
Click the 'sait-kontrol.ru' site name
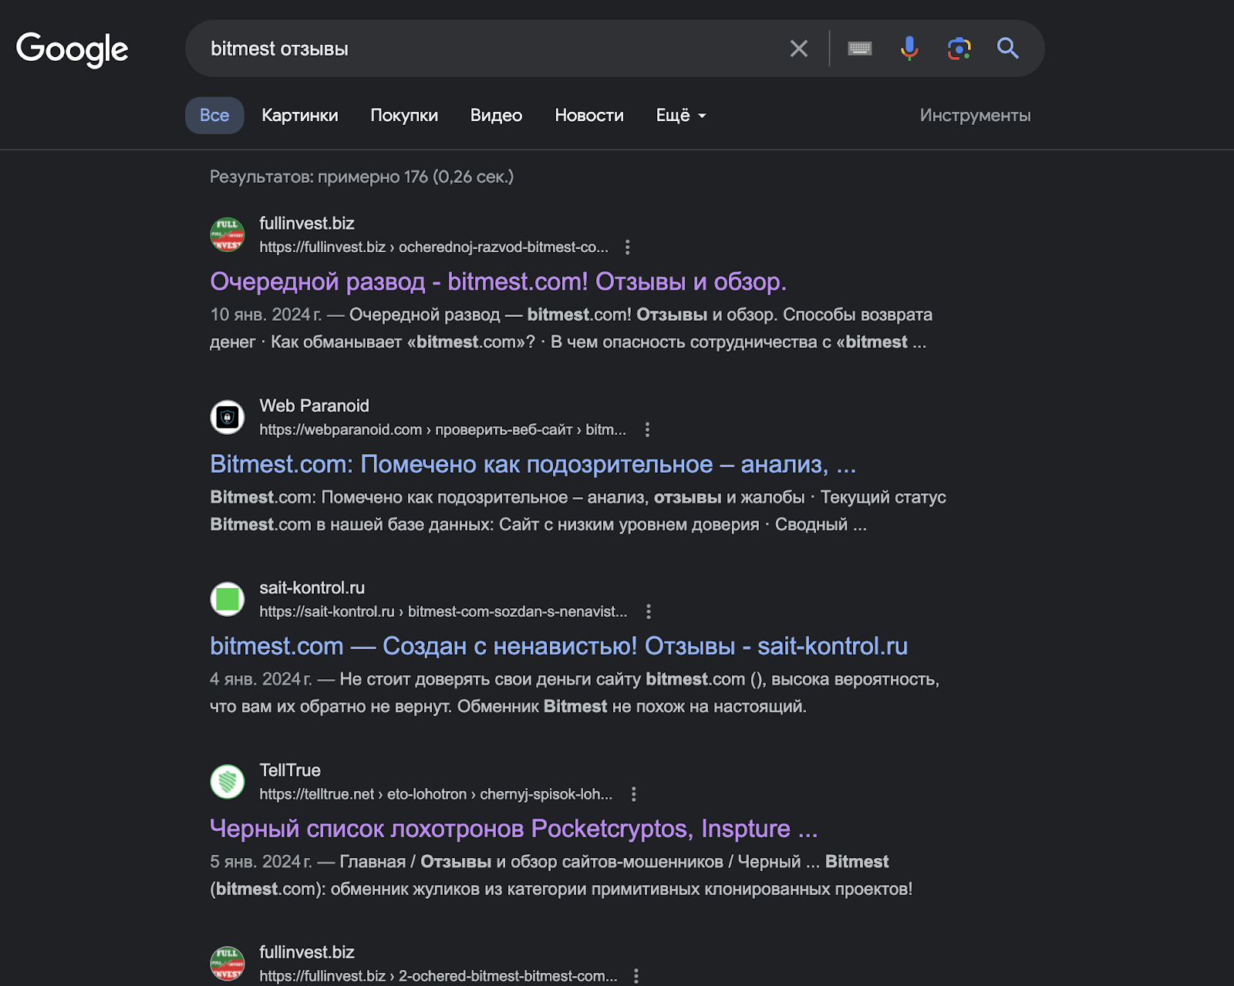(x=312, y=587)
